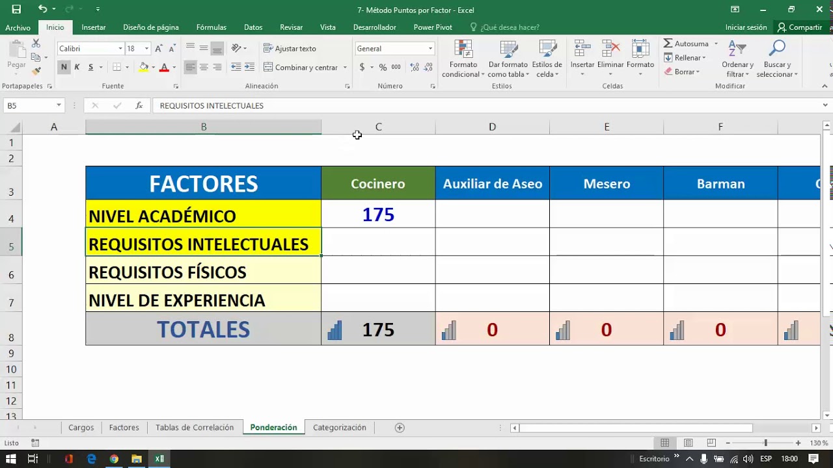Align text left
The height and width of the screenshot is (468, 833).
point(190,67)
